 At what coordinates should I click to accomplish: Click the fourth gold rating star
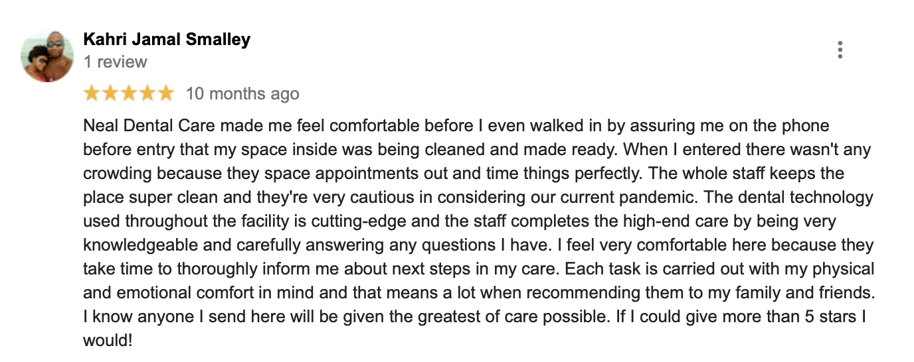click(147, 93)
